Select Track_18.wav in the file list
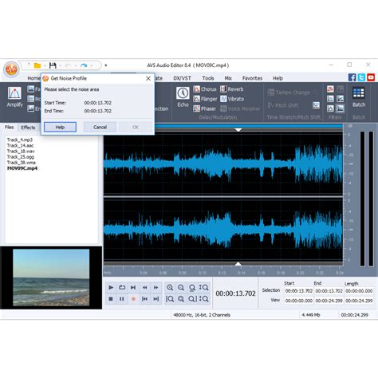The height and width of the screenshot is (378, 378). tap(21, 152)
